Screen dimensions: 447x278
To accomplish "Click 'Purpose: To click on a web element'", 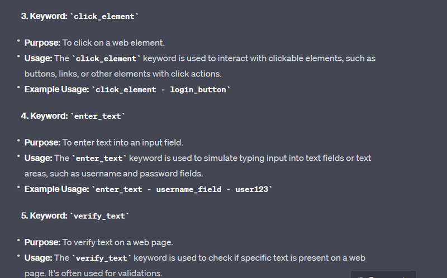I will pyautogui.click(x=94, y=42).
